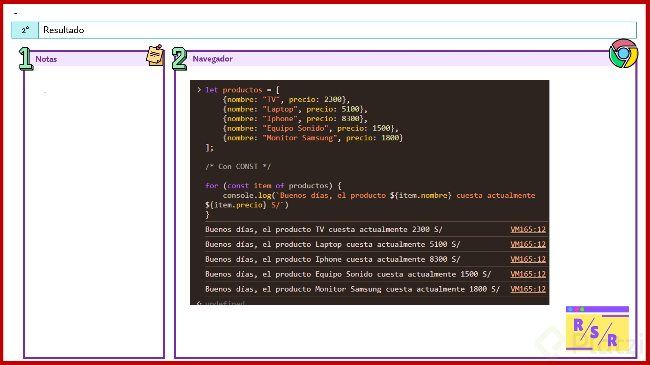Screen dimensions: 650x365
Task: Click the console prompt chevron before let
Action: click(x=199, y=90)
